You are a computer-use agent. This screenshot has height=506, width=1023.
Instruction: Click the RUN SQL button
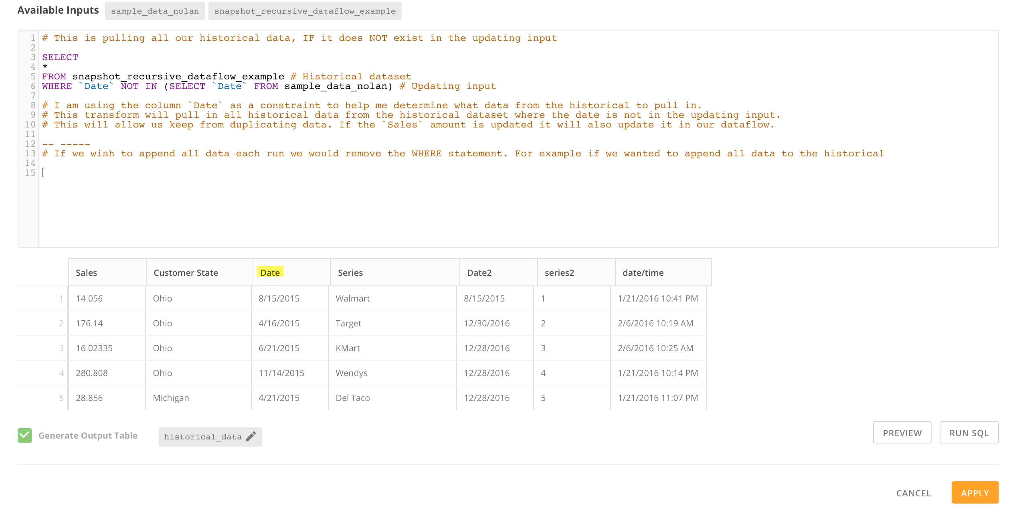tap(969, 433)
